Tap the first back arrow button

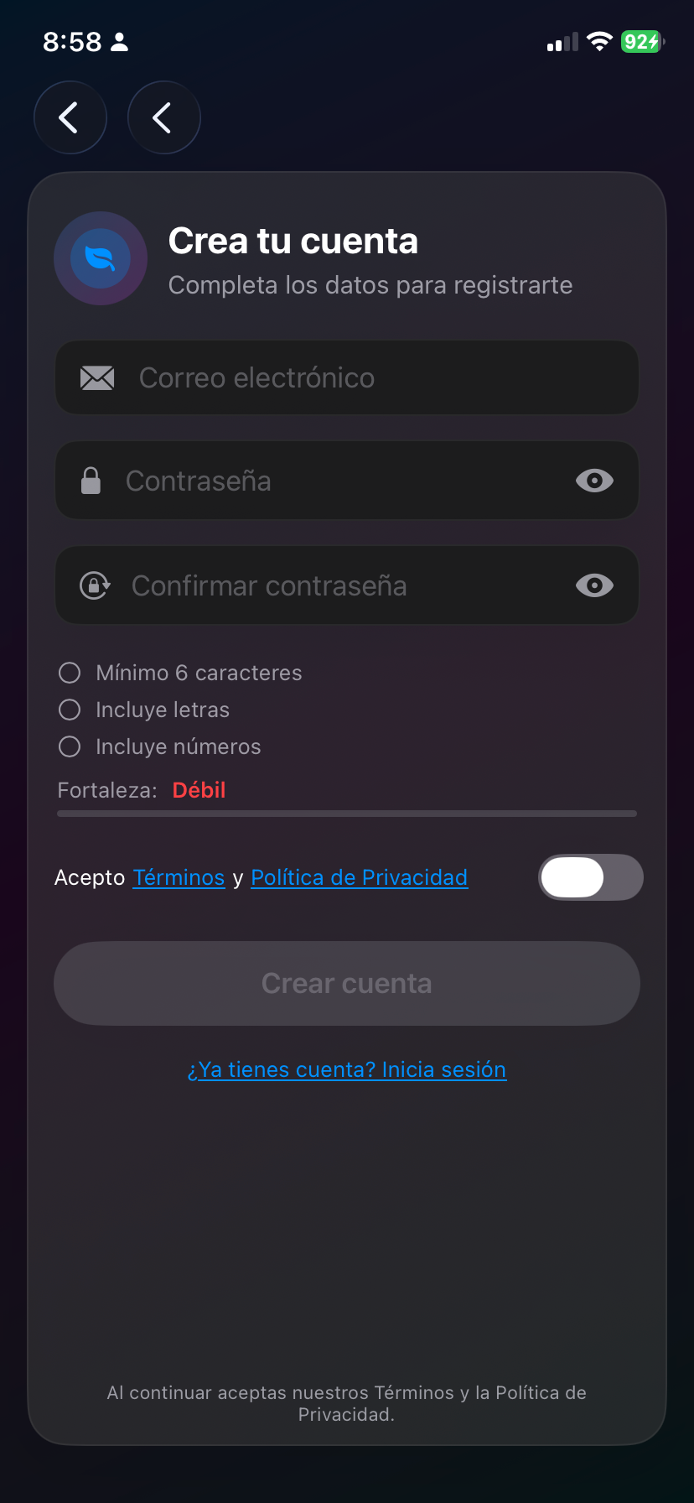coord(70,117)
